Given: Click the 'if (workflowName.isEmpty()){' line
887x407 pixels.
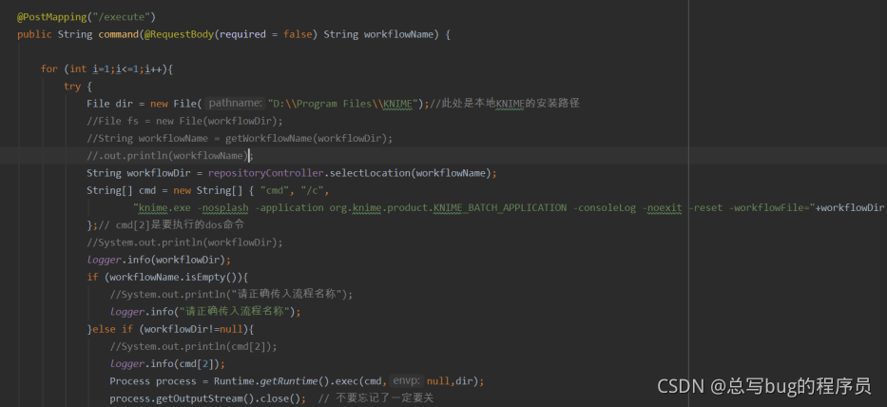Looking at the screenshot, I should [167, 278].
